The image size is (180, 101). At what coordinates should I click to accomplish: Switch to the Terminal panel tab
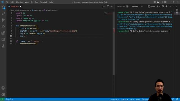[x=135, y=6]
